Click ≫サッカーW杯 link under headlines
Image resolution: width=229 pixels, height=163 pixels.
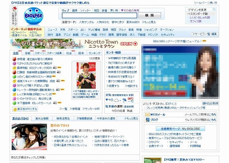coord(91,109)
